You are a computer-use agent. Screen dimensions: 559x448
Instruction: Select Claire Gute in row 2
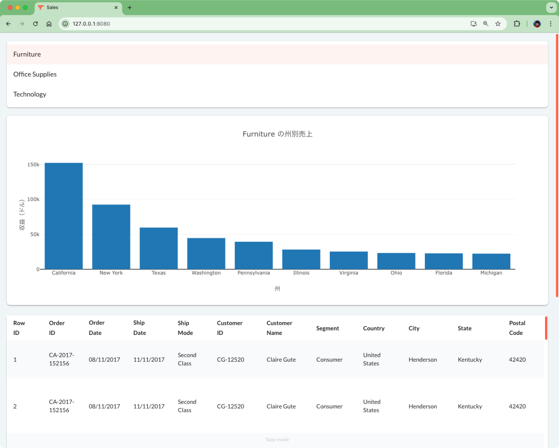281,406
